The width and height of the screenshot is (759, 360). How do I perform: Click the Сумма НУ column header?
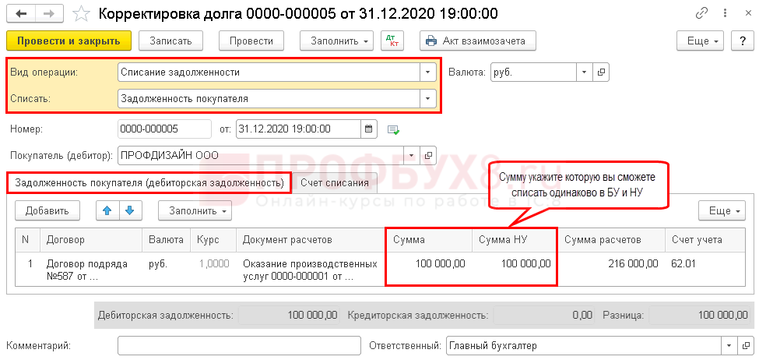[x=515, y=240]
